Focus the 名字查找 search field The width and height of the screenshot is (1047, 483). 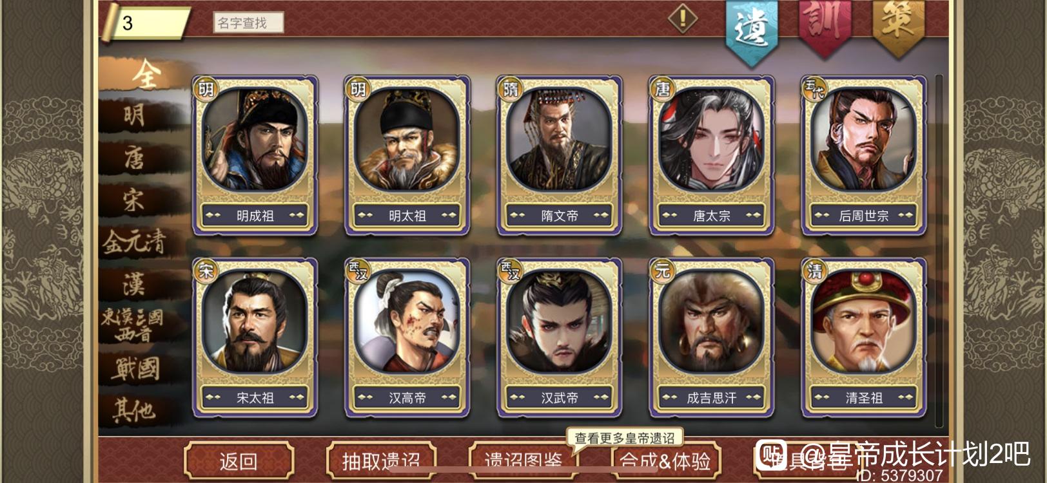(248, 23)
